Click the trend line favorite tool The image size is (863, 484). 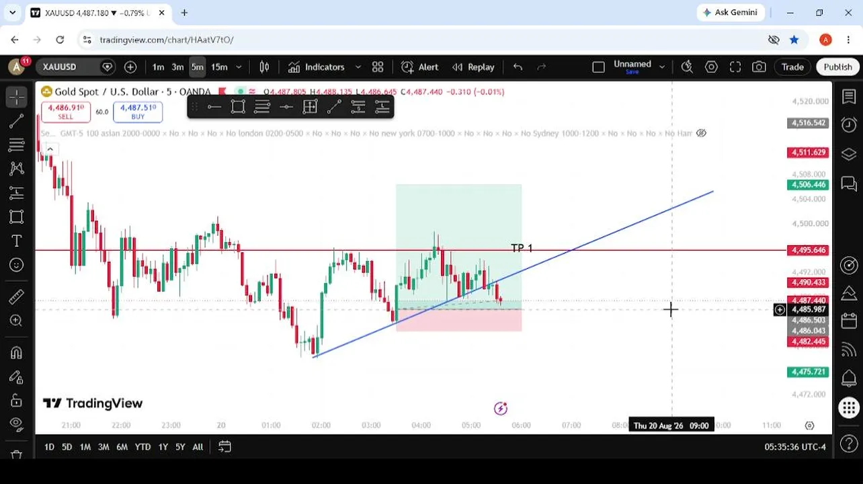tap(334, 107)
